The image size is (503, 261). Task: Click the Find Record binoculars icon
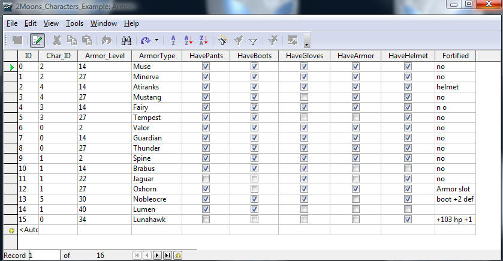point(126,40)
